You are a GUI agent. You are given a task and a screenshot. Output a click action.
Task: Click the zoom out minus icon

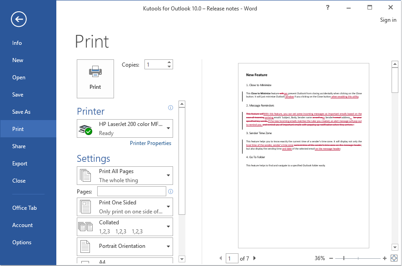[331, 258]
